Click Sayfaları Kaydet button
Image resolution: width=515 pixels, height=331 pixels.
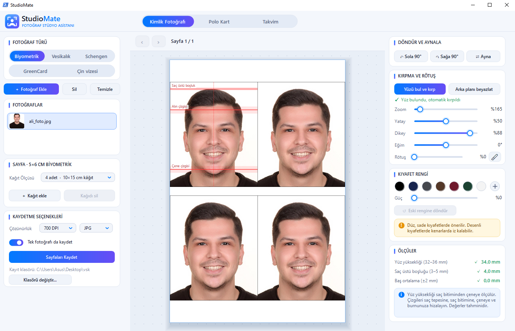pyautogui.click(x=62, y=257)
